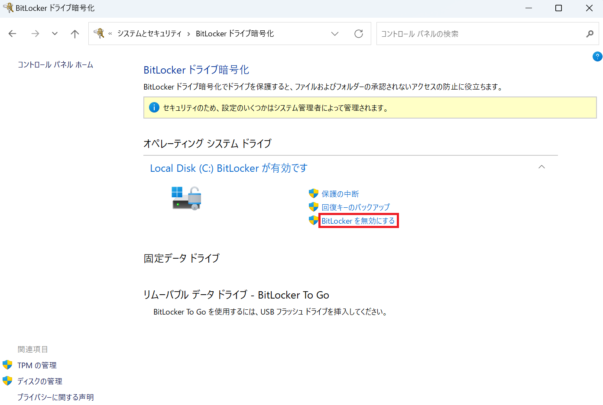
Task: Click the BitLocker ドライブ暗号化 page title
Action: pyautogui.click(x=196, y=70)
